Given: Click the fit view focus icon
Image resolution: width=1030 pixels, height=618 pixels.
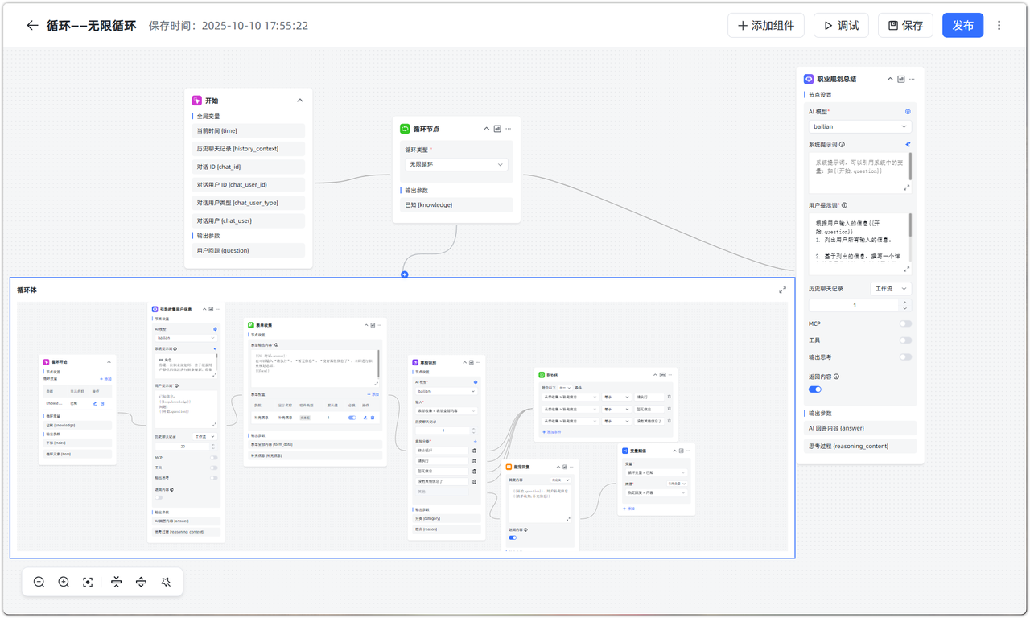Looking at the screenshot, I should 89,582.
